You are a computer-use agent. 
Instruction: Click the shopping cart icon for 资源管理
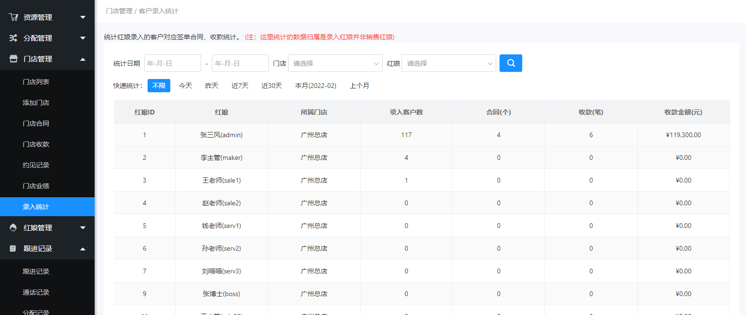click(x=13, y=17)
